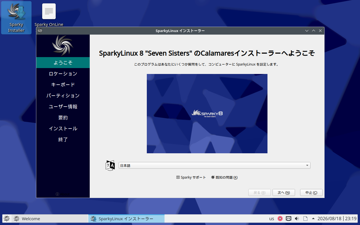
Task: Open the 日本語 language dropdown
Action: (215, 165)
